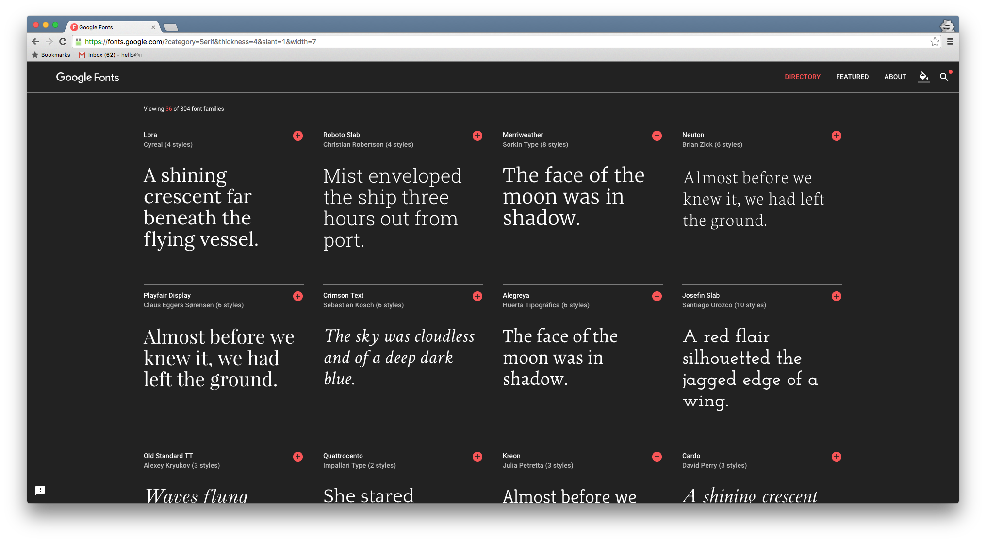This screenshot has width=986, height=542.
Task: Click the incognito user icon
Action: tap(947, 26)
